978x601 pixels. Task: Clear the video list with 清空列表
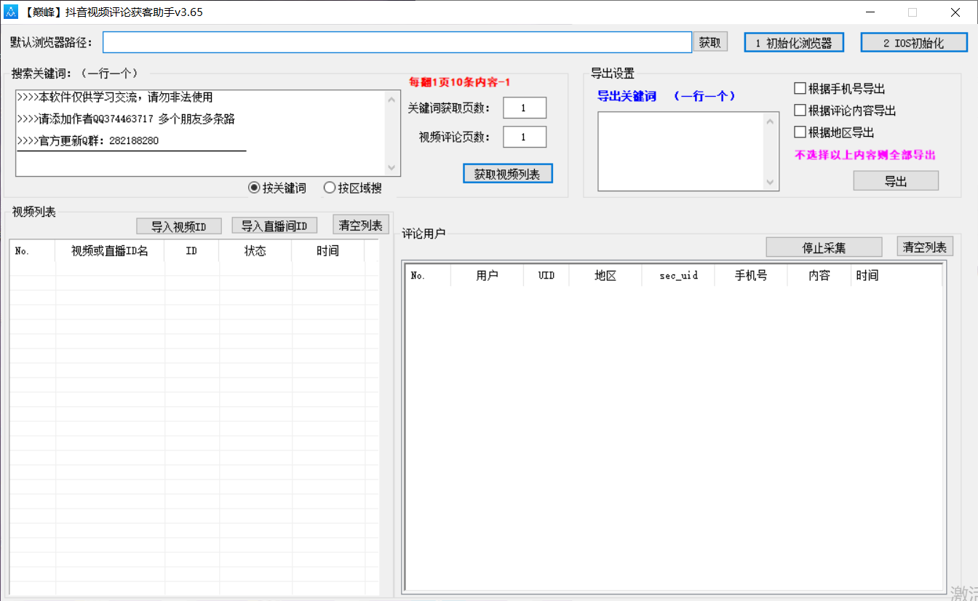click(x=360, y=224)
